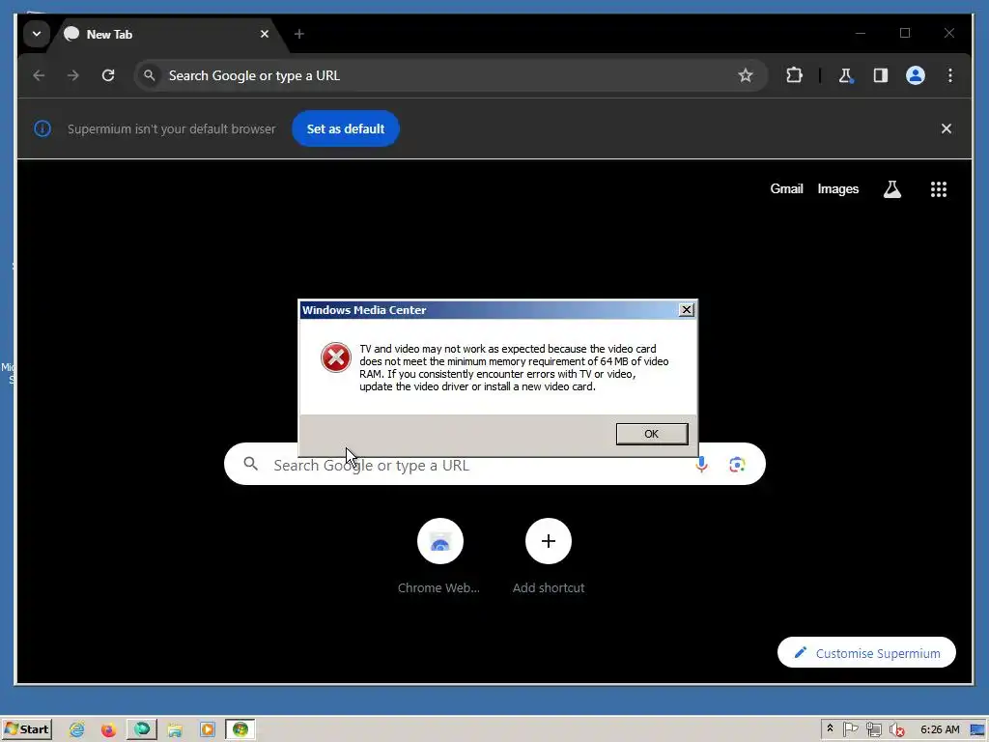Open the toolbar Experiments flask icon

coord(846,75)
